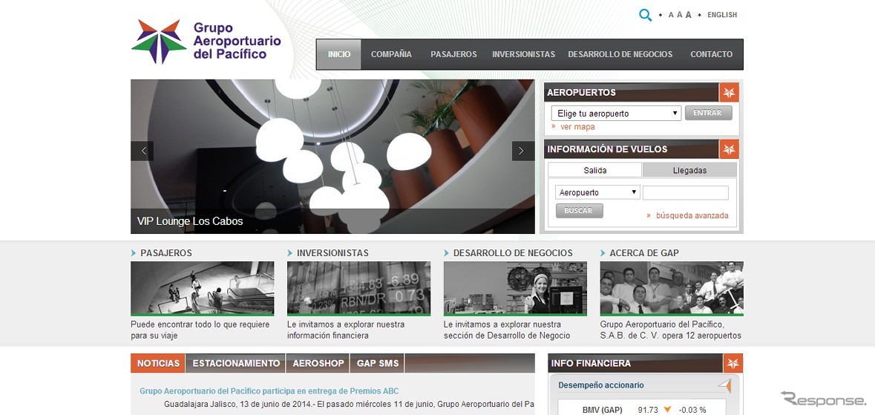Switch to the Noticias tab
The width and height of the screenshot is (875, 415).
[158, 363]
